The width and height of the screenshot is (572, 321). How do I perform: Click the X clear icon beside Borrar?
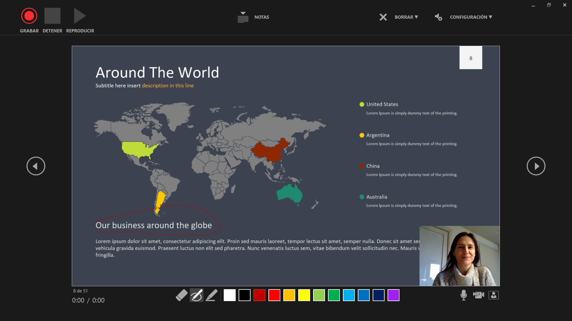point(383,17)
